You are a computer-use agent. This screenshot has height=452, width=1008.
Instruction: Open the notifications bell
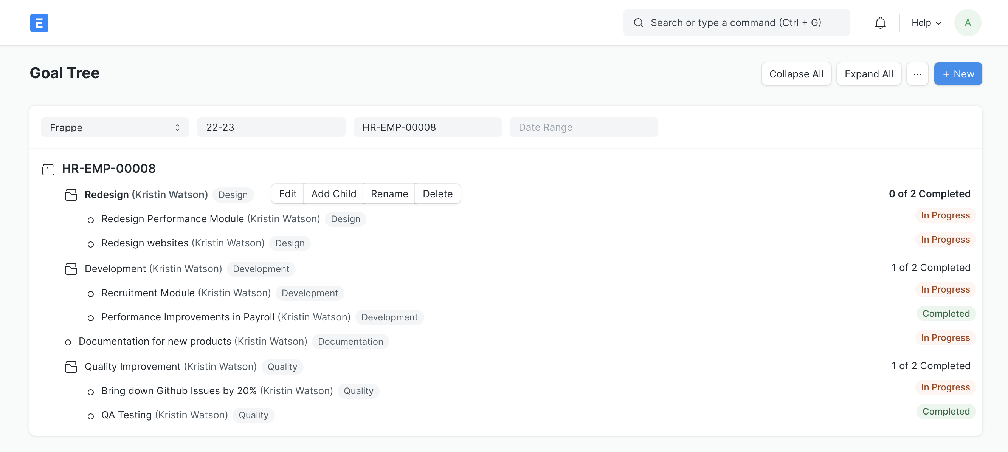point(880,23)
